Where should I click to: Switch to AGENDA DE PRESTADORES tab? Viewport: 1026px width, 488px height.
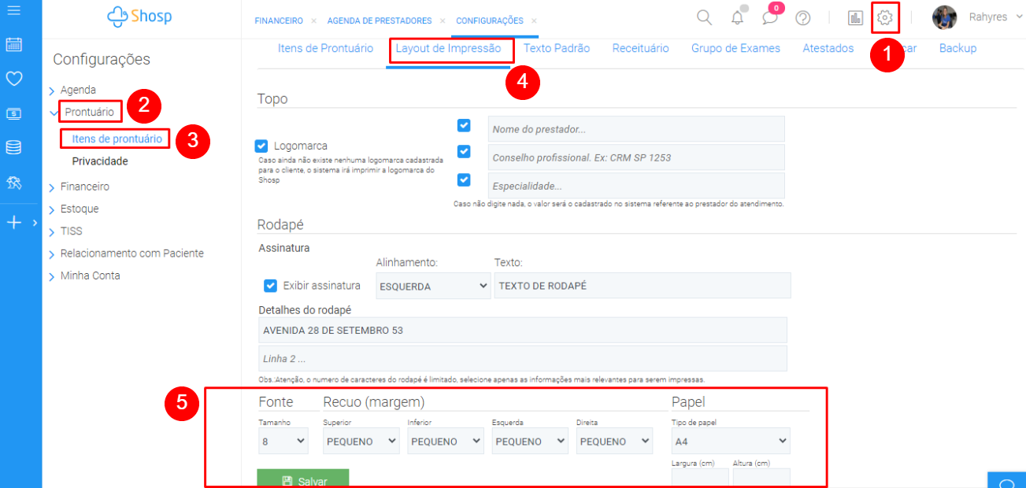pyautogui.click(x=380, y=20)
